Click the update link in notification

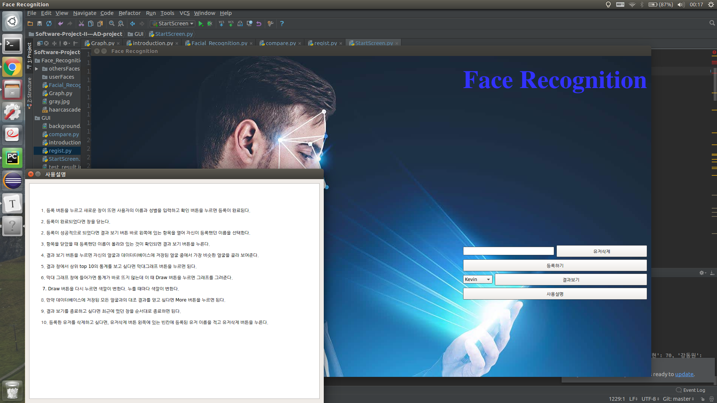point(684,374)
